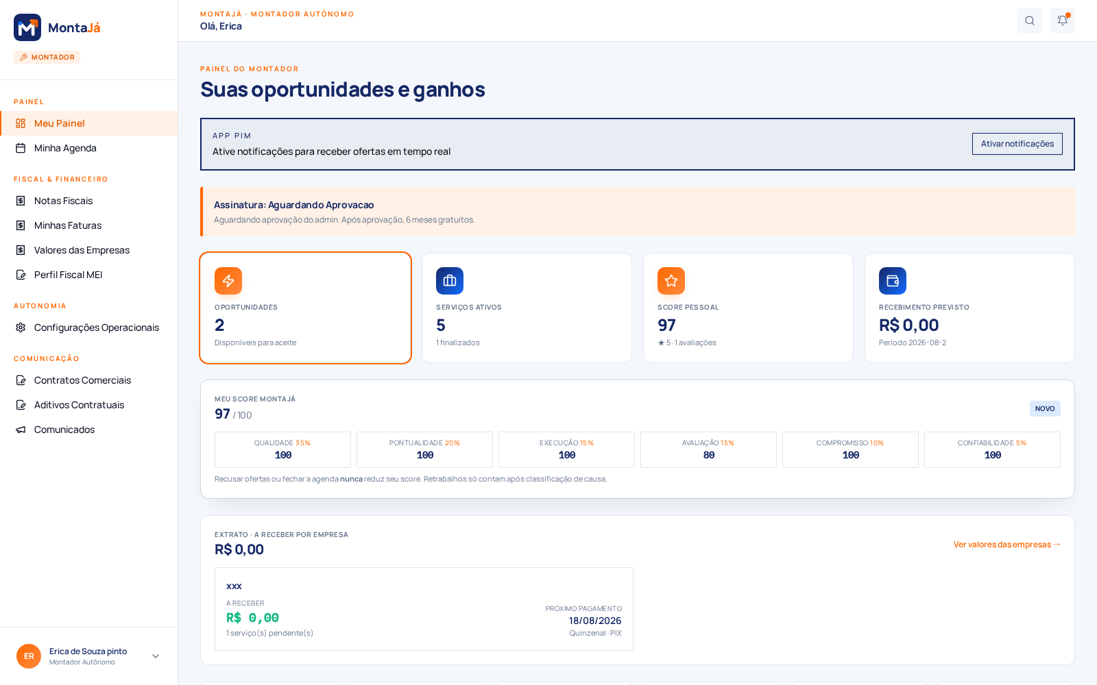The width and height of the screenshot is (1097, 685).
Task: Open the Meu Painel menu item
Action: coord(89,123)
